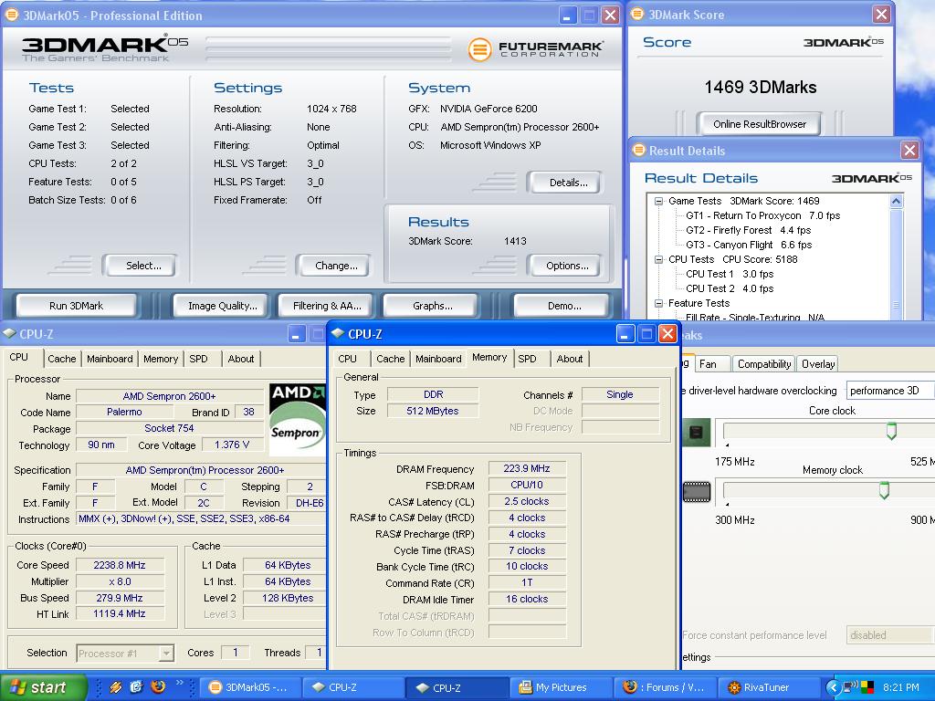Viewport: 935px width, 701px height.
Task: Switch to CPU tab in front CPU-Z
Action: tap(347, 359)
